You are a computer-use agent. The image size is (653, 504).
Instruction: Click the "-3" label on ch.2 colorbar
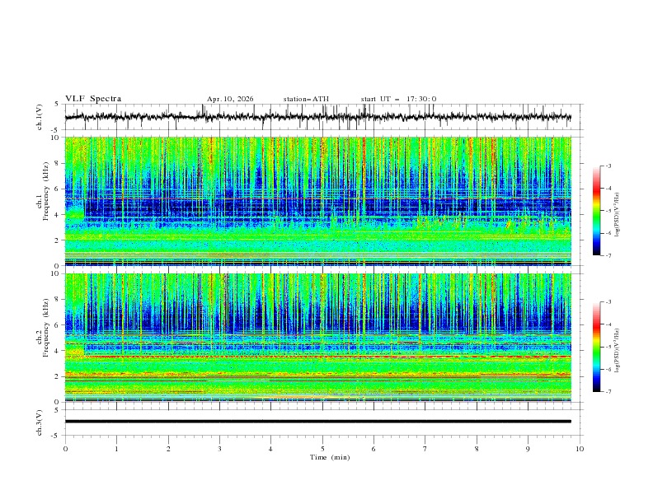click(x=608, y=302)
